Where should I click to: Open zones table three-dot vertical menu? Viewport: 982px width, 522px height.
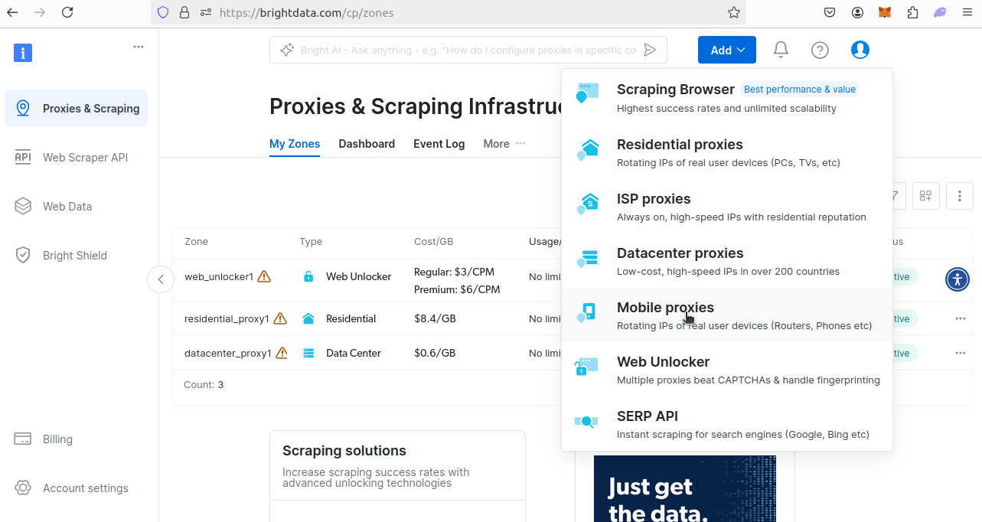960,196
